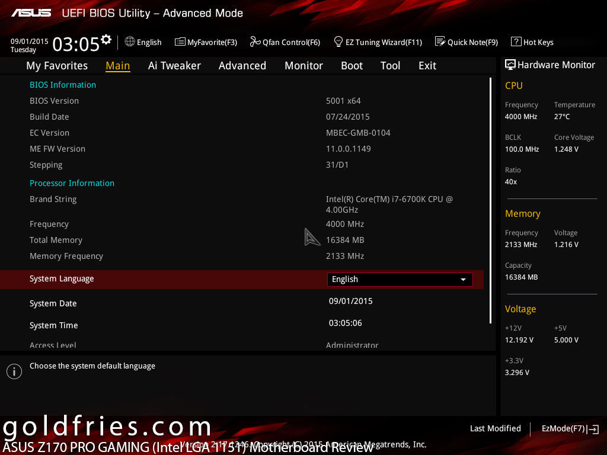Click the BCLK value 100.0 MHz

coord(522,149)
